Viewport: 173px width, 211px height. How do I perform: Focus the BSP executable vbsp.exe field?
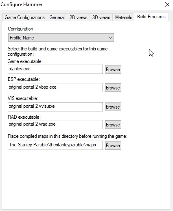[x=55, y=87]
